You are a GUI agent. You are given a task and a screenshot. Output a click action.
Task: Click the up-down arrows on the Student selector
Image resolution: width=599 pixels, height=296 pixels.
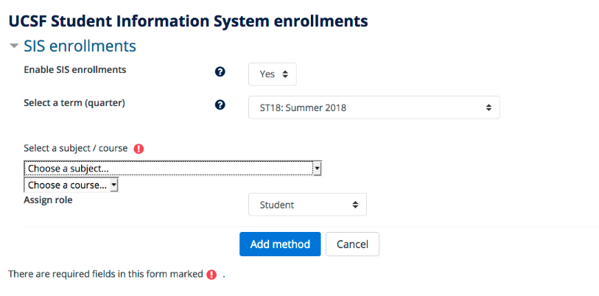pos(355,205)
